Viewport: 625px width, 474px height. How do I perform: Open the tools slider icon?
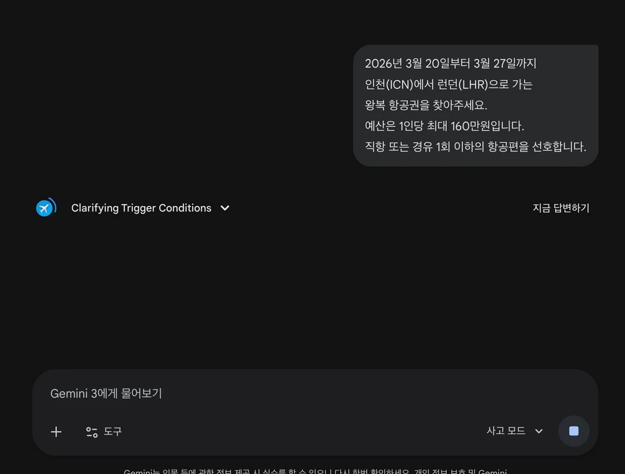click(92, 432)
